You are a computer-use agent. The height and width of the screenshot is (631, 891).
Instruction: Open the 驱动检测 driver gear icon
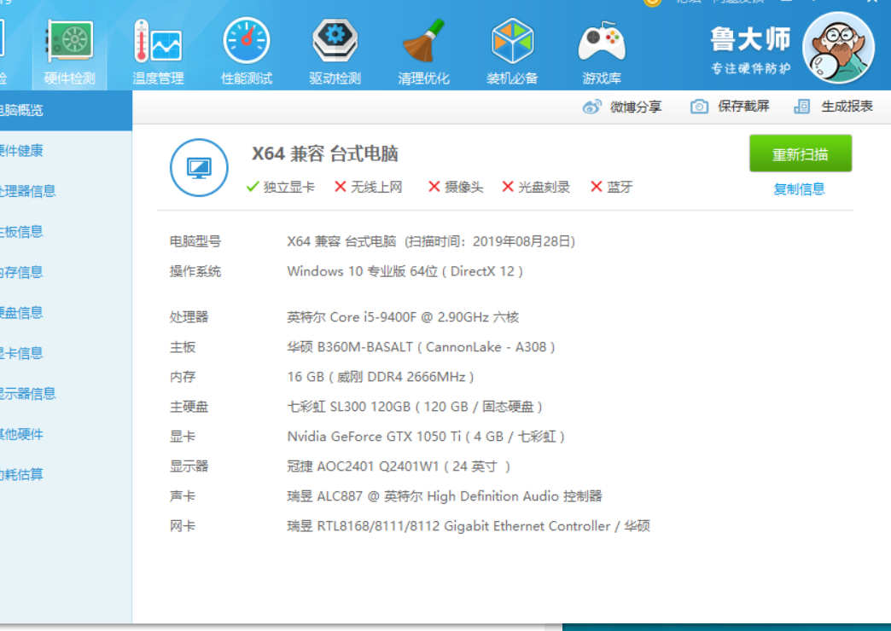pyautogui.click(x=335, y=41)
